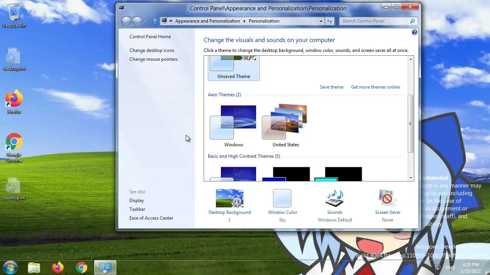Viewport: 490px width, 275px height.
Task: Open the Desktop Background settings icon
Action: point(229,198)
